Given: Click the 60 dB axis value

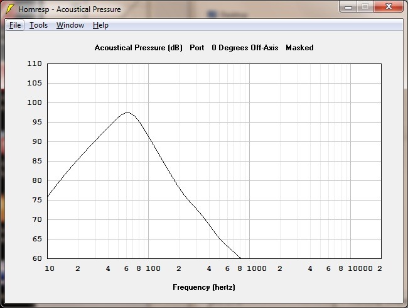Looking at the screenshot, I should click(x=37, y=258).
